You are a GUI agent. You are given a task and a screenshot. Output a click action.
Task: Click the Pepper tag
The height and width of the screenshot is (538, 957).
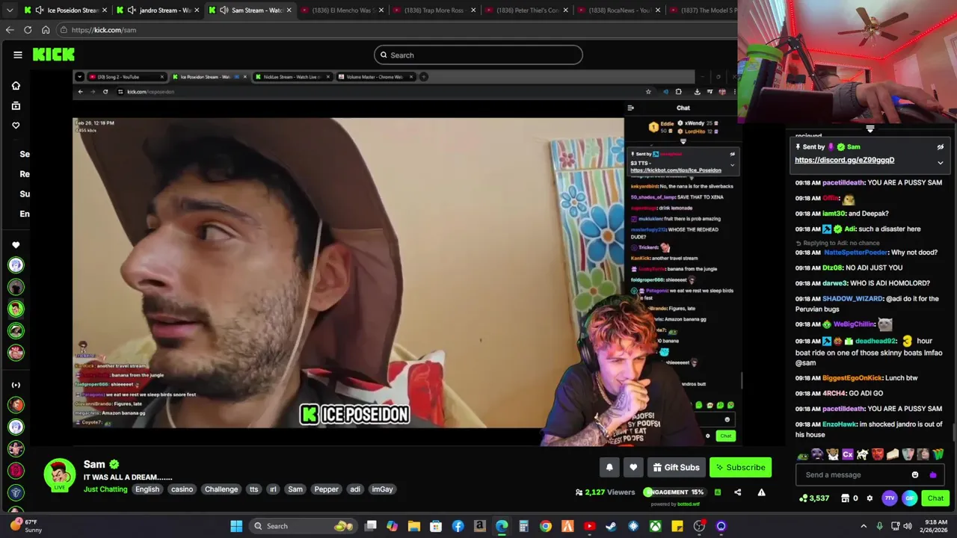(326, 489)
